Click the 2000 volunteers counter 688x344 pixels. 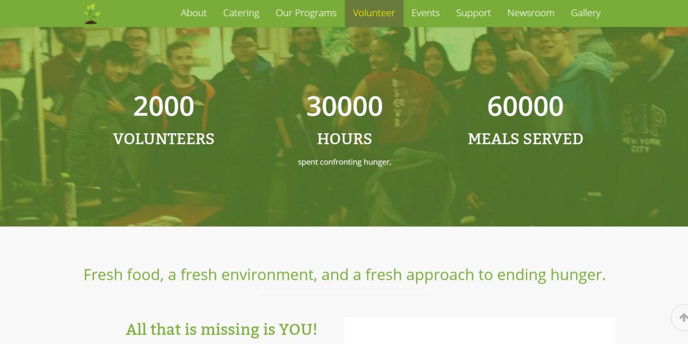[164, 106]
